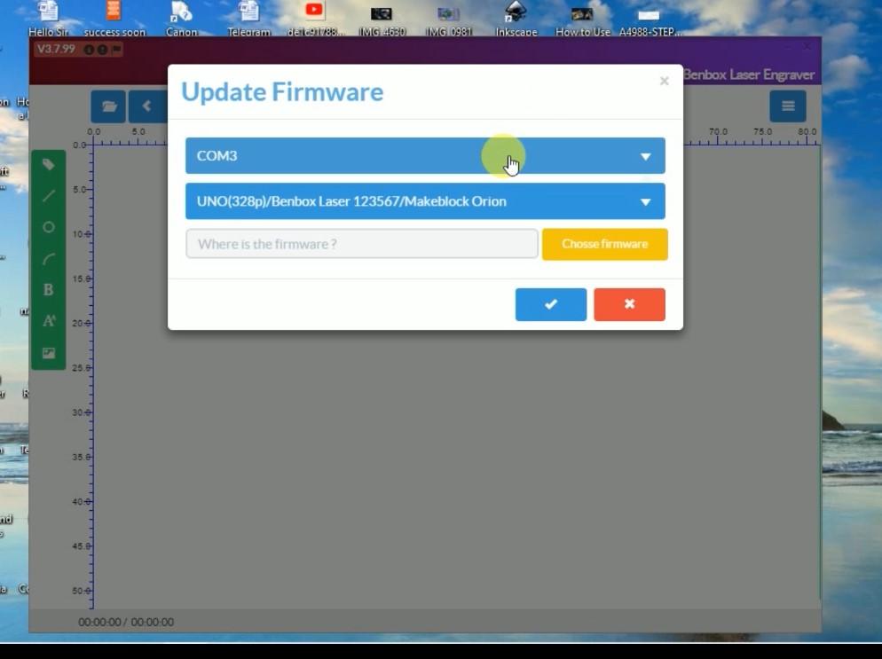Click the firmware path input field
882x659 pixels.
(x=362, y=244)
